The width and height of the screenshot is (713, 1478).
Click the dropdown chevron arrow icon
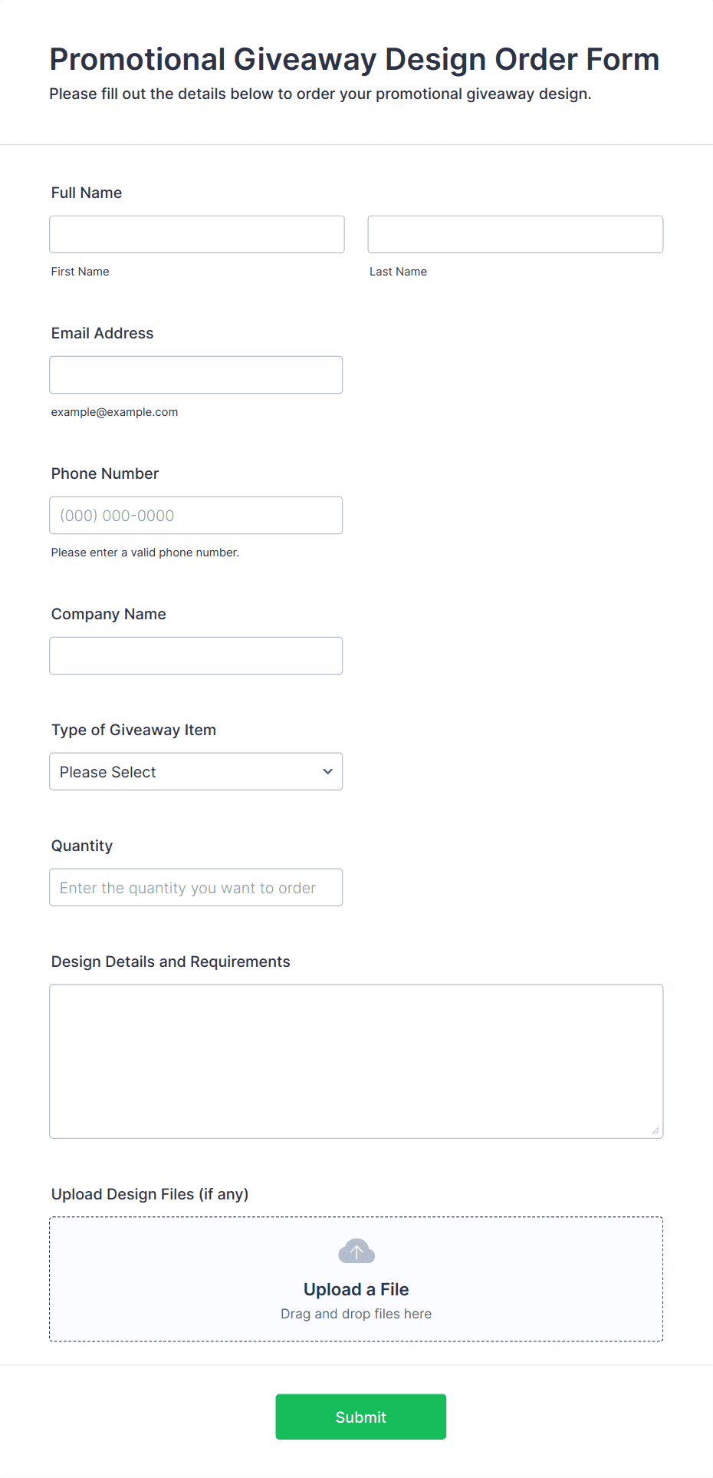tap(327, 771)
